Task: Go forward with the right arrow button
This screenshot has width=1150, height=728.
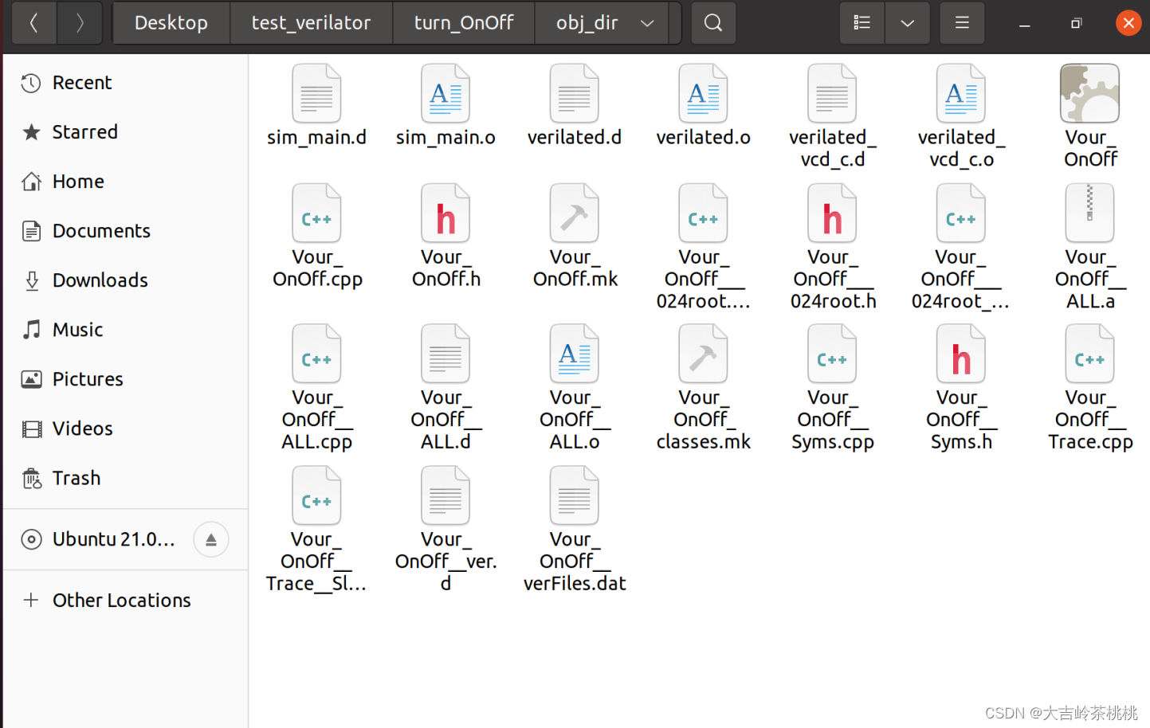Action: pyautogui.click(x=80, y=23)
